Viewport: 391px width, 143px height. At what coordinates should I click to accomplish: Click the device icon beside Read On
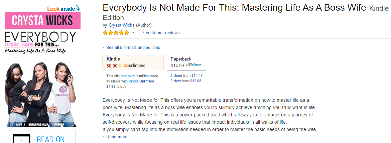(x=21, y=139)
